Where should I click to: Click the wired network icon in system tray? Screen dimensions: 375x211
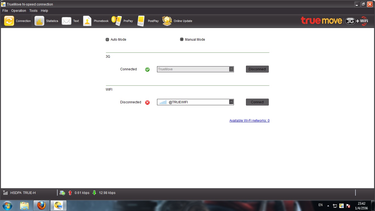[335, 206]
